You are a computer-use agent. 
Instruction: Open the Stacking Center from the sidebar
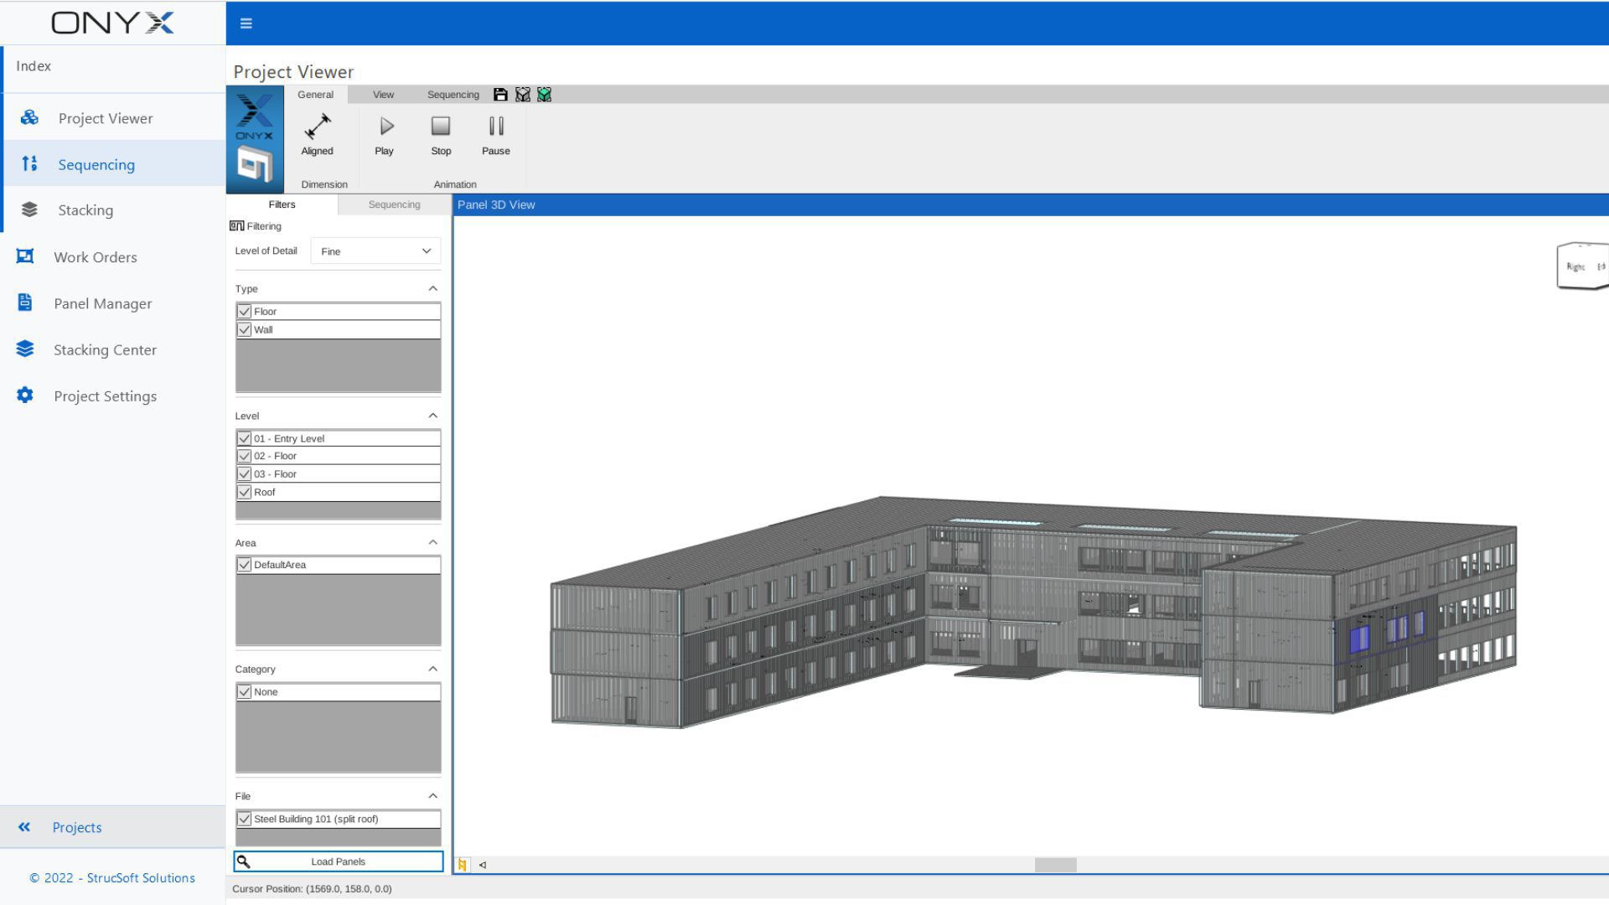coord(105,349)
